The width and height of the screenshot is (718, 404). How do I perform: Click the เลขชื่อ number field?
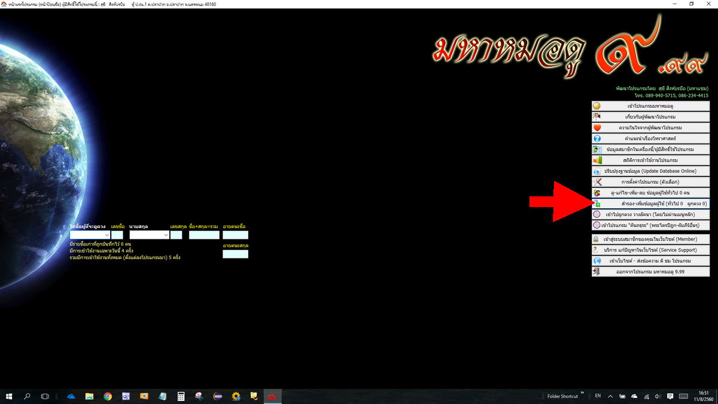tap(117, 235)
